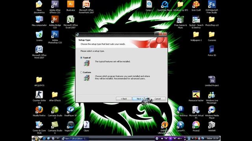
Task: Skip to next track in taskbar player
Action: tap(174, 138)
